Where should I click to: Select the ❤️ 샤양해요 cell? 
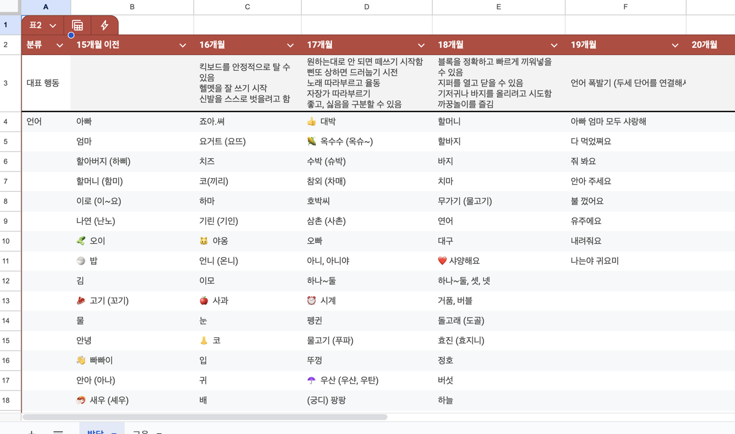[498, 261]
